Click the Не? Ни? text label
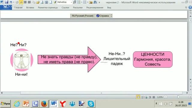This screenshot has width=192, height=108. point(18,45)
